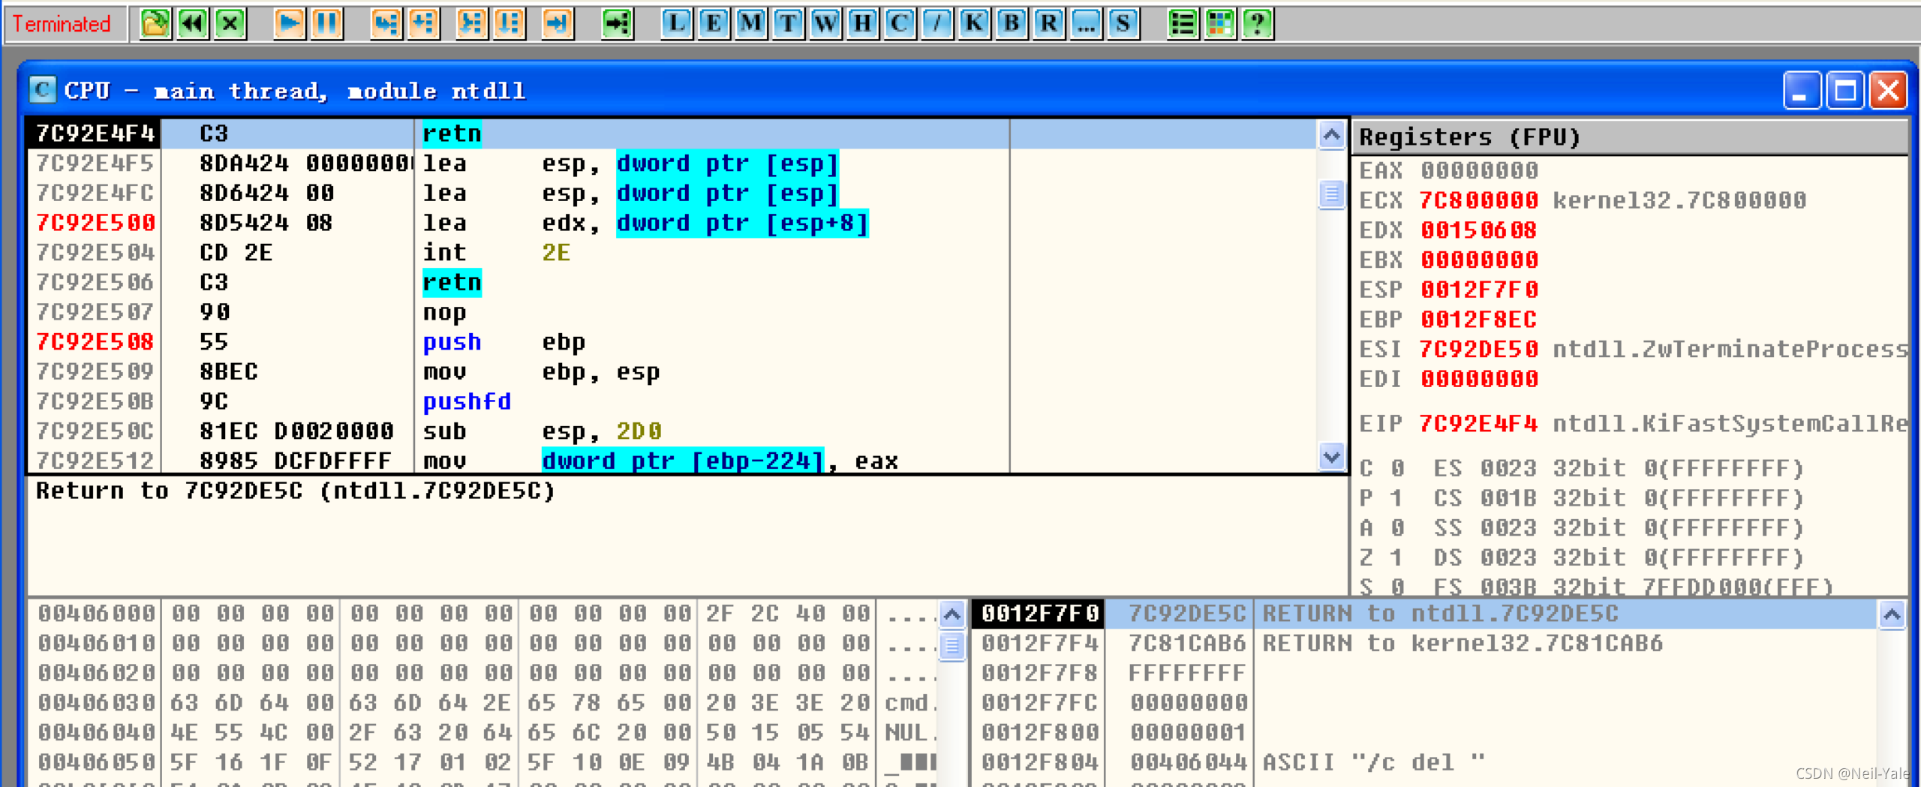Open Breakpoints window with B button
Viewport: 1921px width, 787px height.
tap(1012, 23)
